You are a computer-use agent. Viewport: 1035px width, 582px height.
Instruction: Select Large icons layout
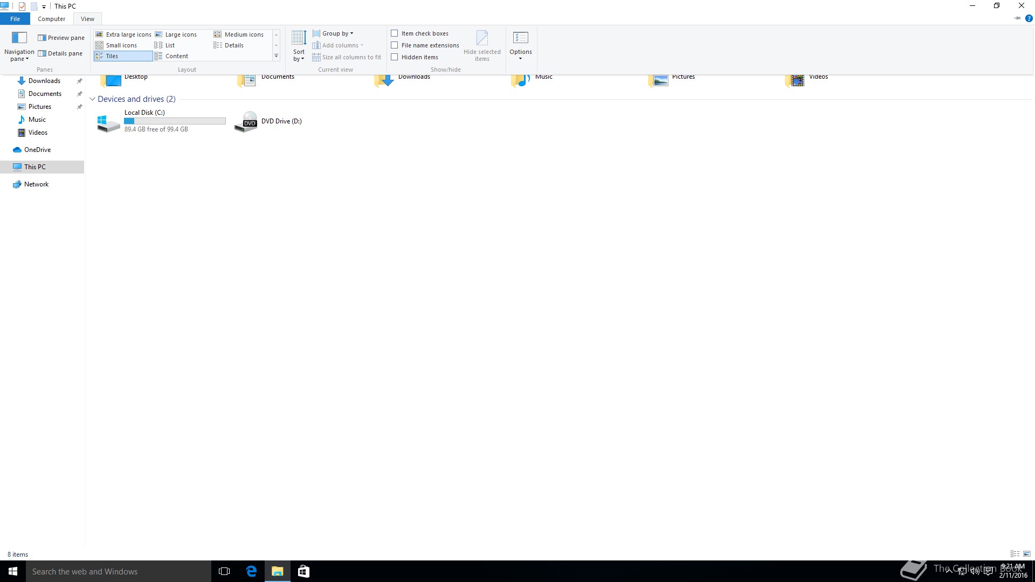click(176, 34)
